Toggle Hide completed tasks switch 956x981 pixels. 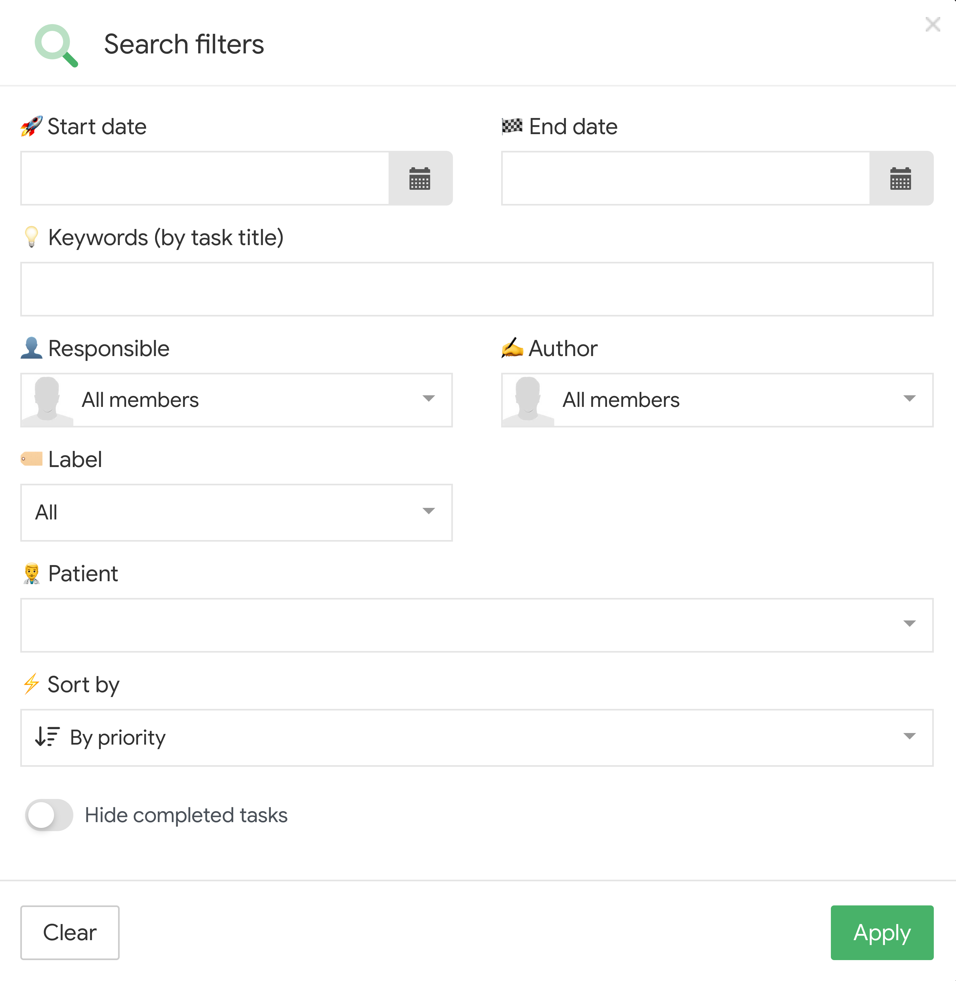click(49, 814)
